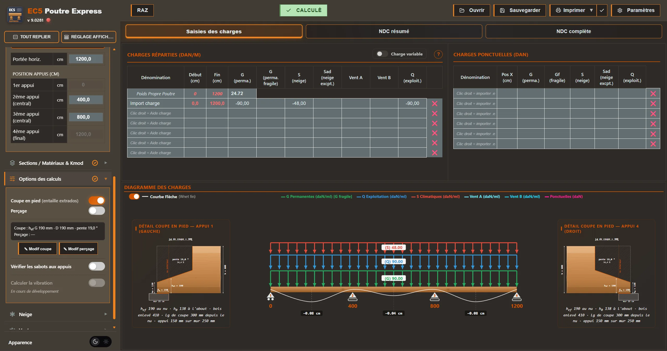Click the Poids Propre Poutre value 24.72
This screenshot has width=667, height=351.
(242, 93)
